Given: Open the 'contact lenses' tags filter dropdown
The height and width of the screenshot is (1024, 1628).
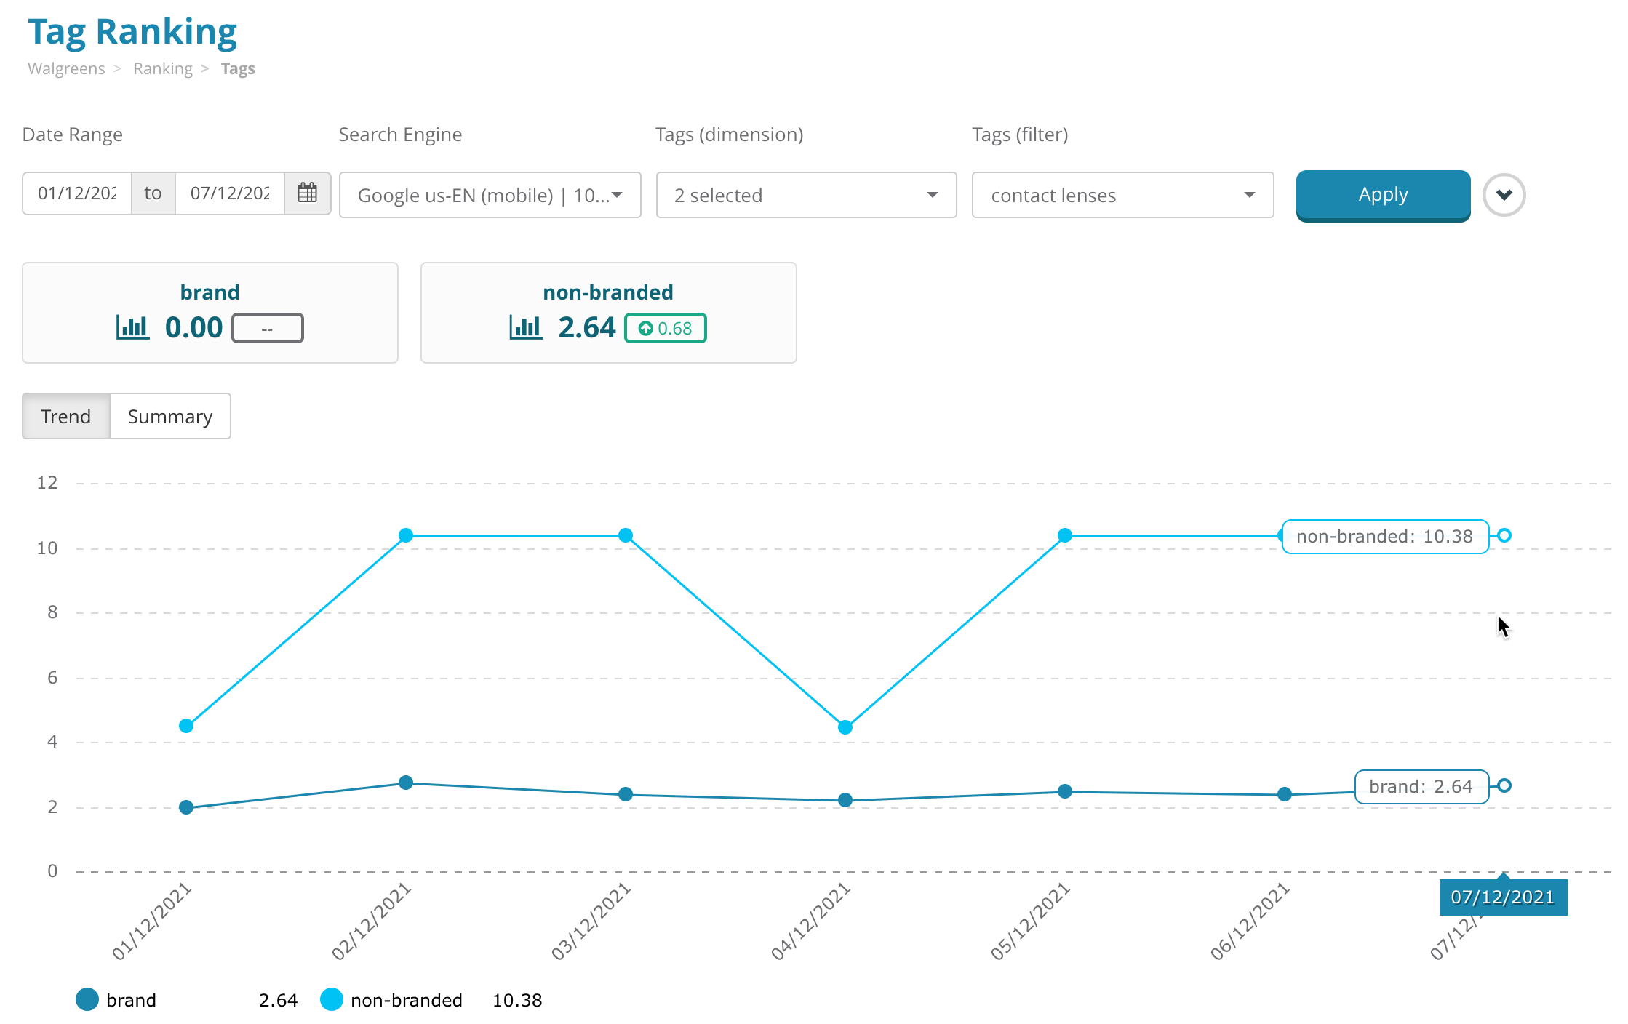Looking at the screenshot, I should click(1122, 195).
